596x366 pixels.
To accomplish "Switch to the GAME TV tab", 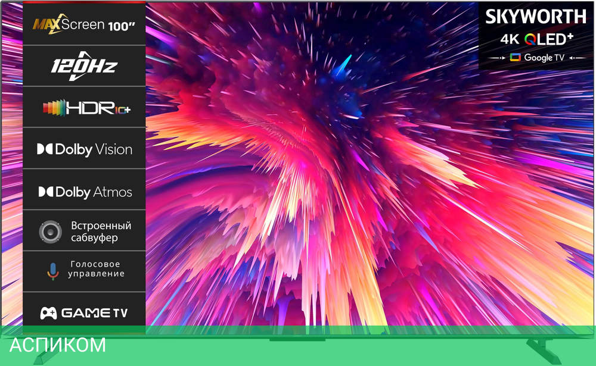I will click(83, 312).
